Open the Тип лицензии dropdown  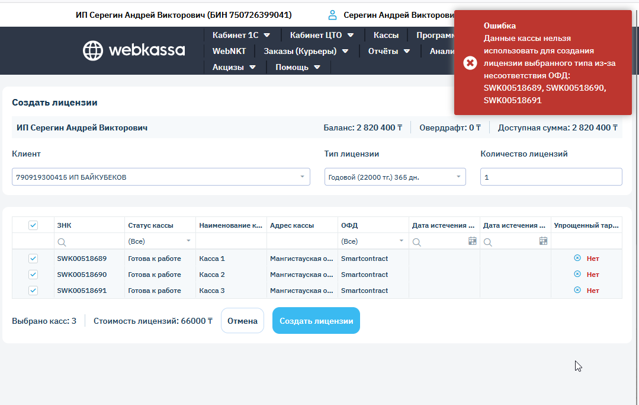395,177
